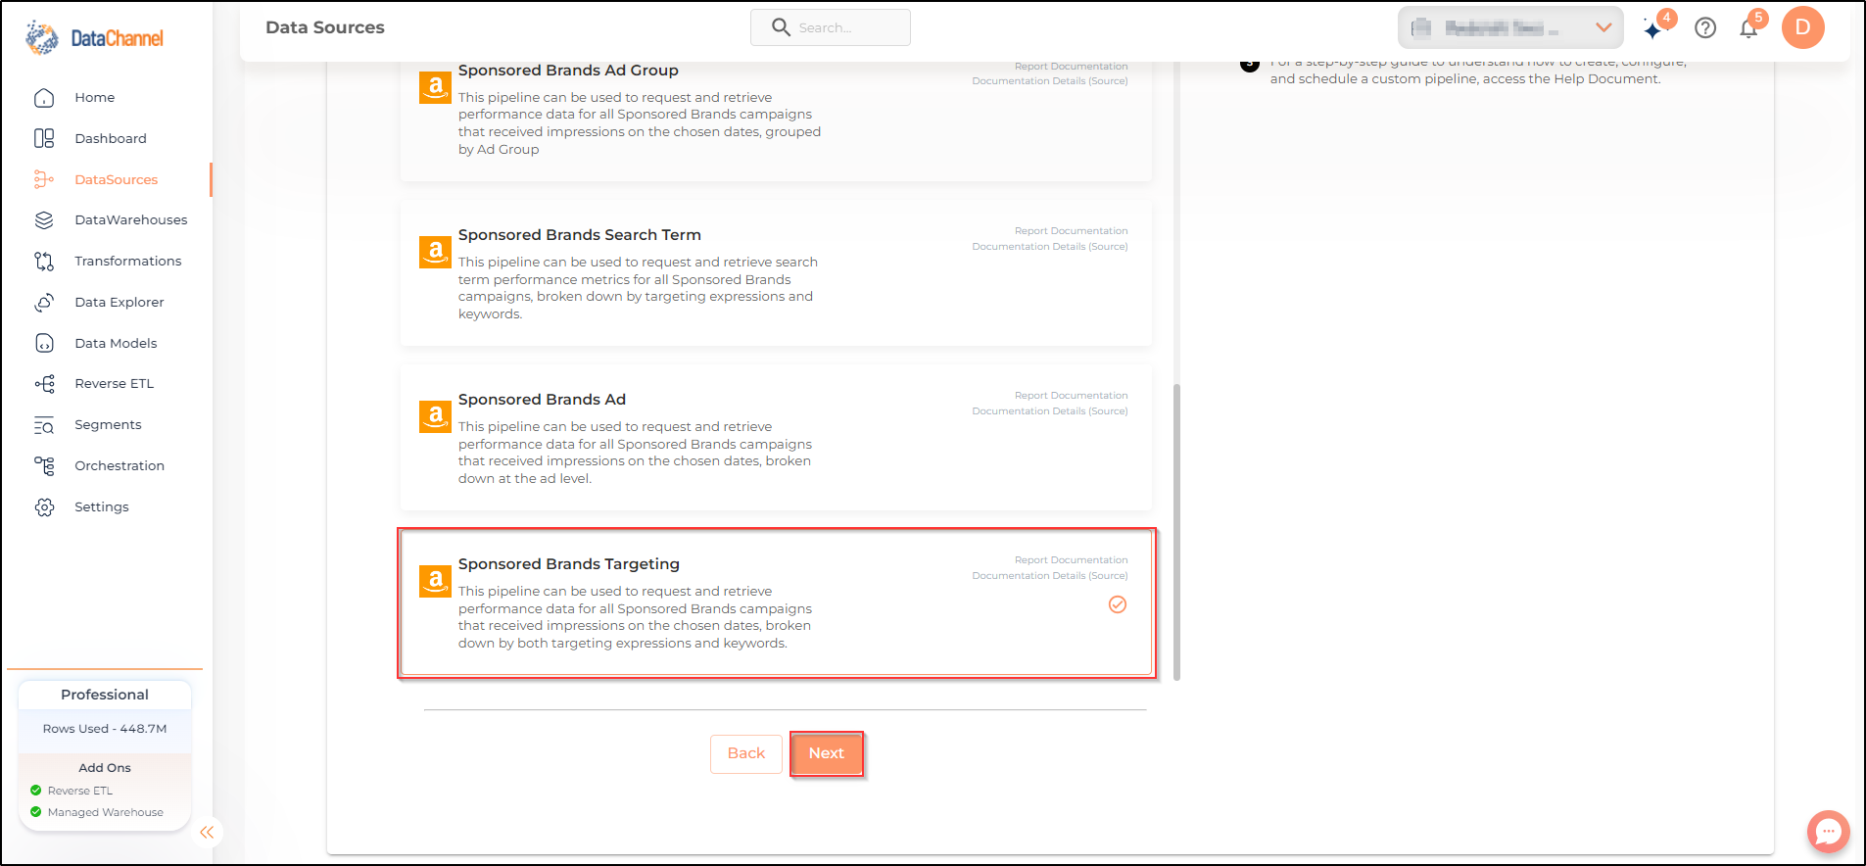Screen dimensions: 1866x866
Task: Open the notifications bell icon
Action: (x=1749, y=28)
